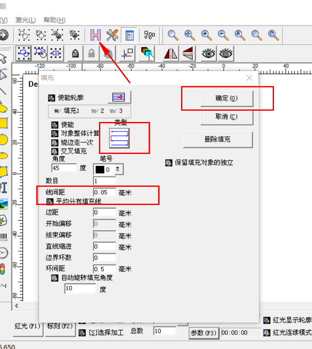This screenshot has width=312, height=349.
Task: Click the horizontal mirror icon
Action: tap(171, 54)
